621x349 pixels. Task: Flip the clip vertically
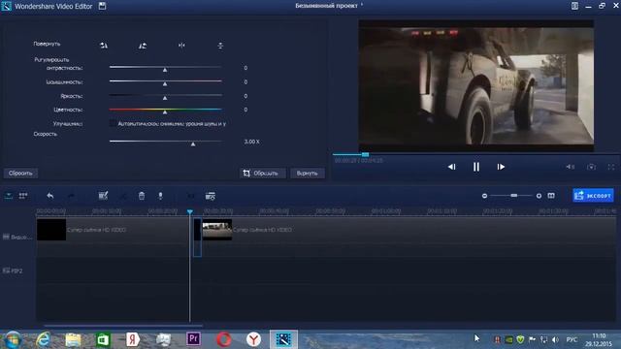click(x=220, y=46)
